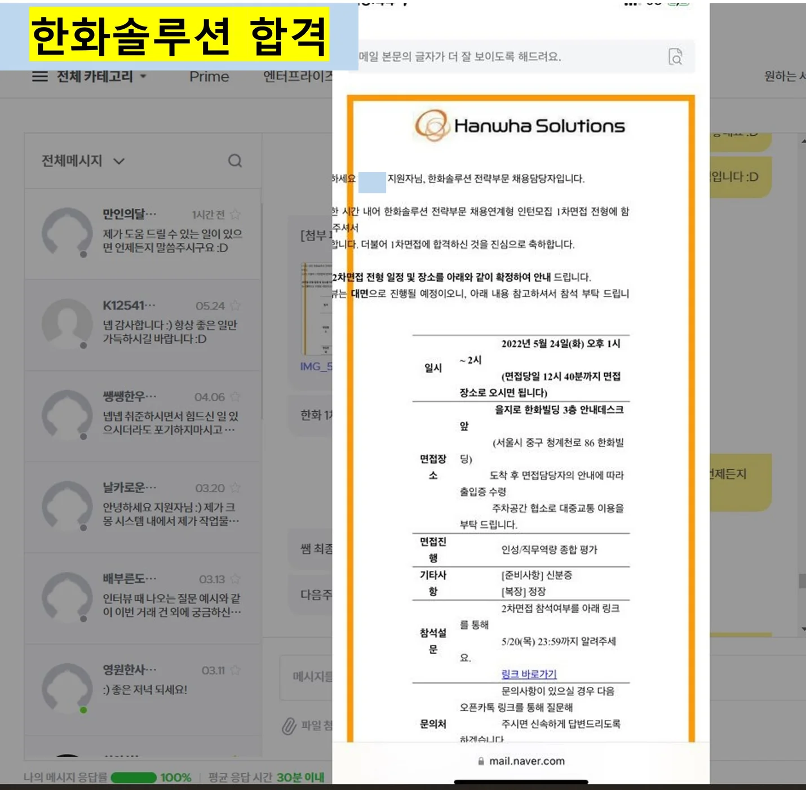Click the avatar of 영원한사
Viewport: 806px width, 790px height.
(67, 689)
